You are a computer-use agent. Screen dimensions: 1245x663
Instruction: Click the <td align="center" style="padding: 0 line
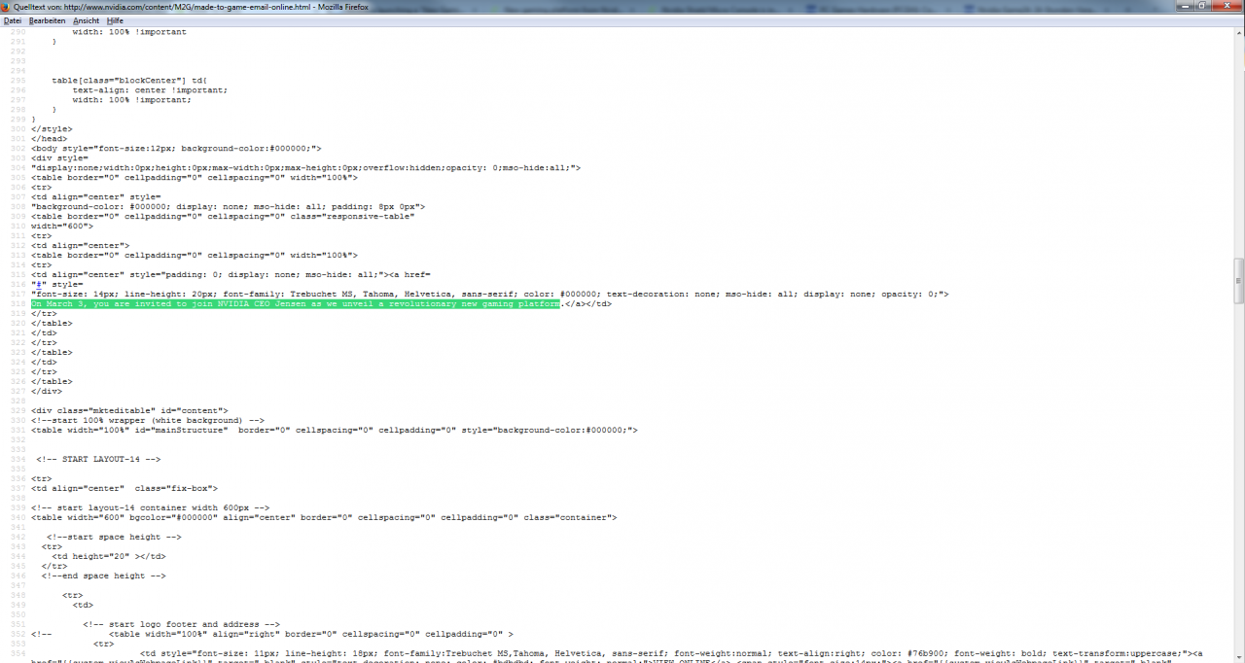coord(231,274)
